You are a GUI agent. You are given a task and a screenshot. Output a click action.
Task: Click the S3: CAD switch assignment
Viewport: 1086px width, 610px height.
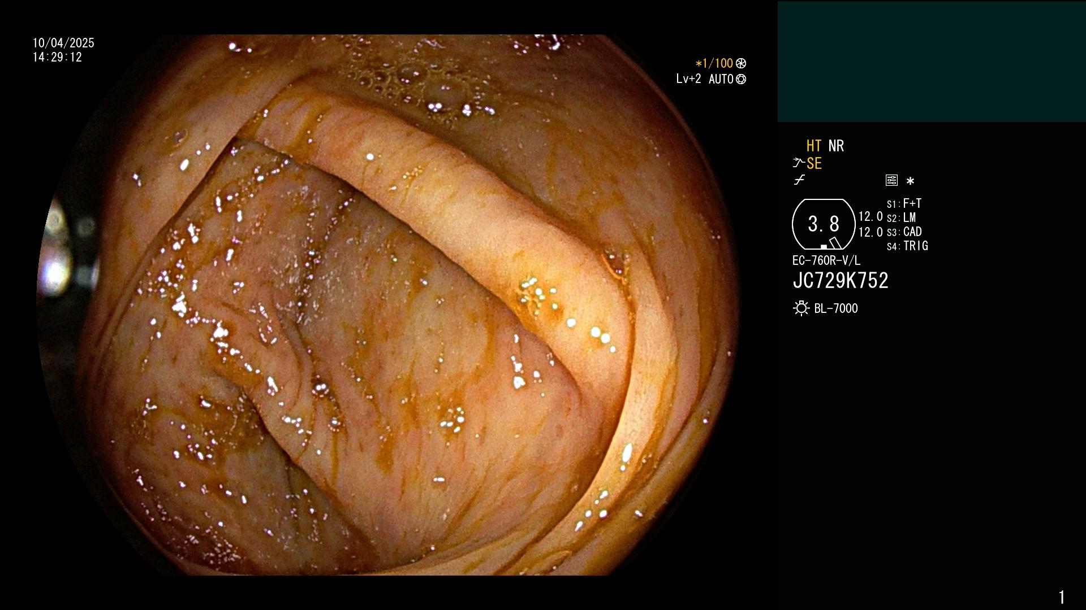(x=904, y=232)
